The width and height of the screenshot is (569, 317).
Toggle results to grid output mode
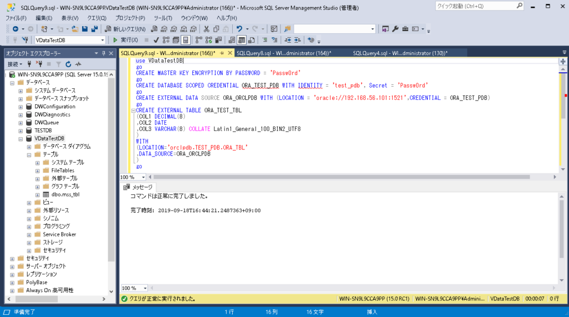tap(242, 40)
